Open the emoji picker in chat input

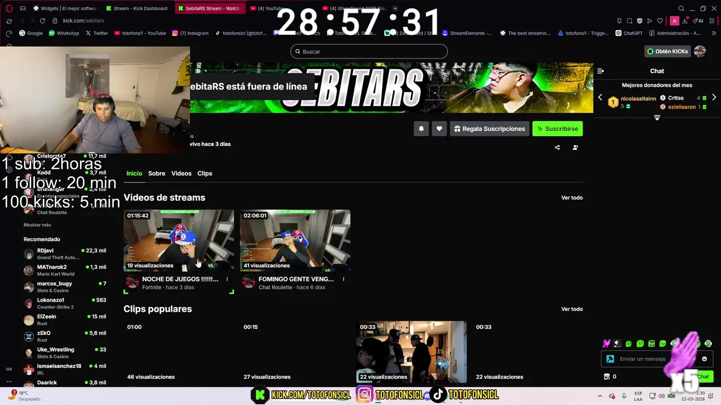coord(704,359)
